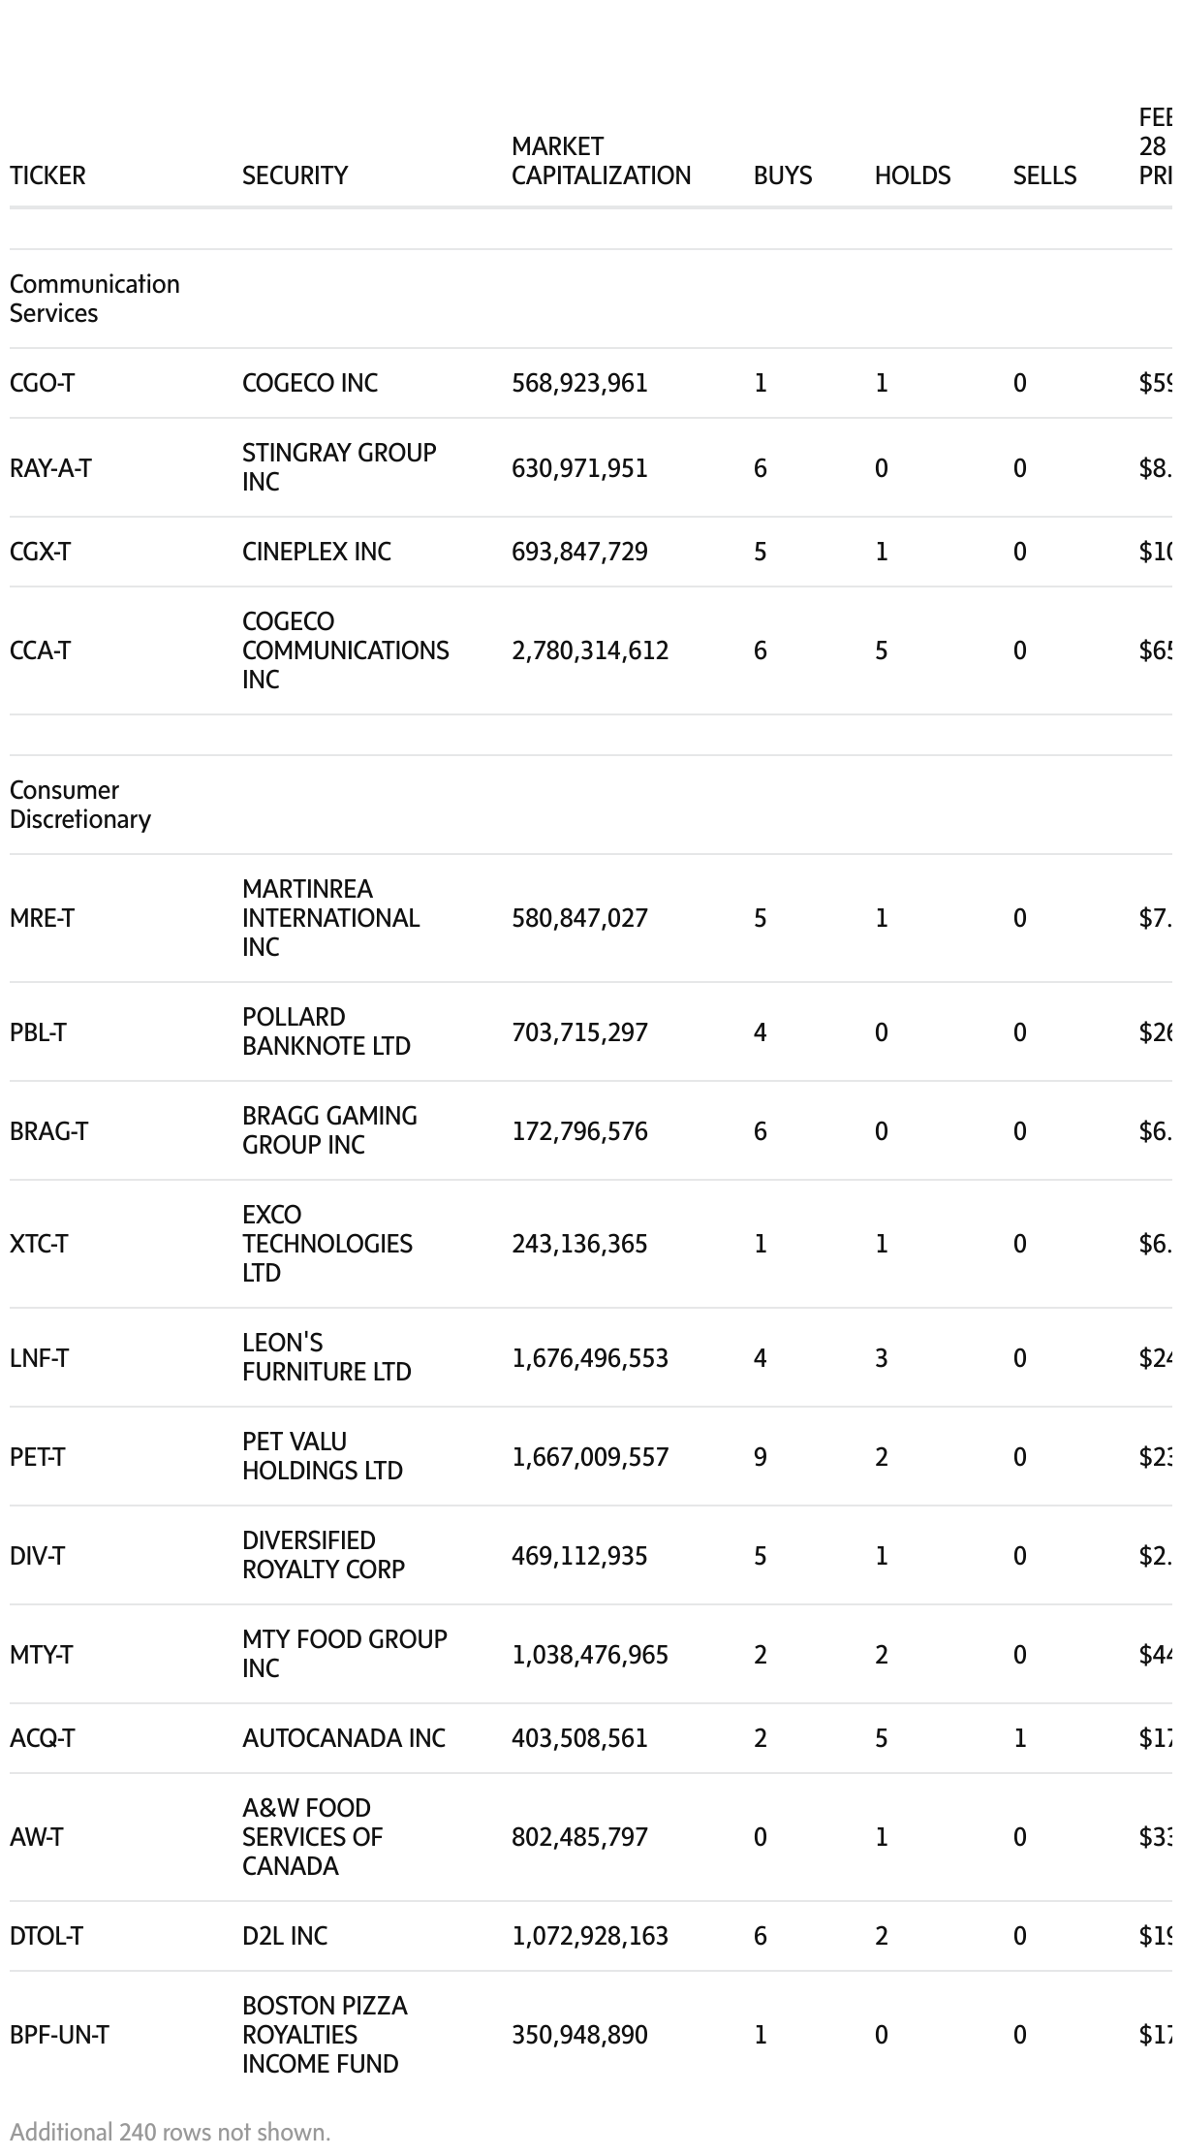This screenshot has width=1182, height=2156.
Task: Select the MRE-T ticker cell
Action: [42, 918]
